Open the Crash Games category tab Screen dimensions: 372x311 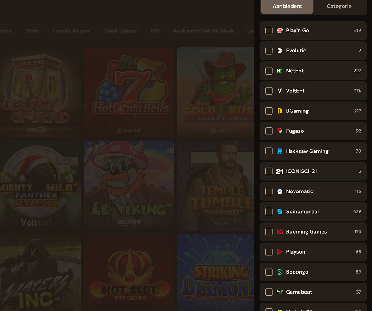(120, 31)
